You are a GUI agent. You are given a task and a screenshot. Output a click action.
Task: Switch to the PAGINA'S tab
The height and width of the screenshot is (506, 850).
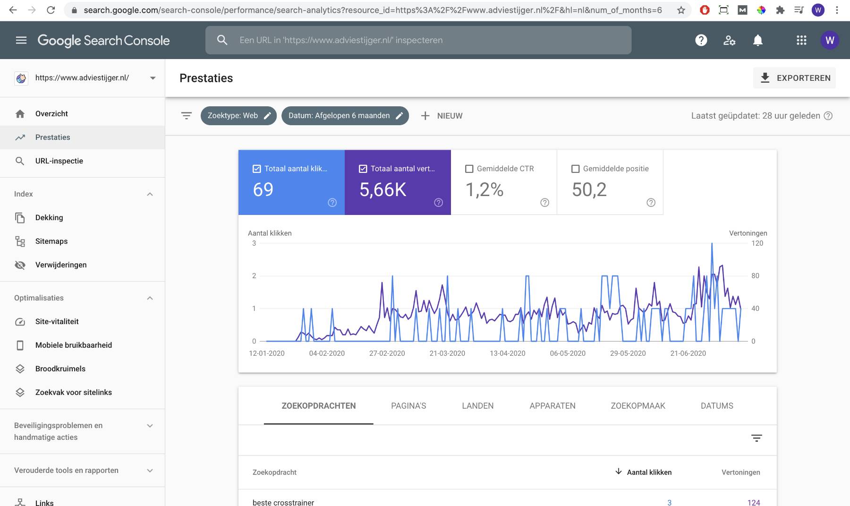click(408, 406)
